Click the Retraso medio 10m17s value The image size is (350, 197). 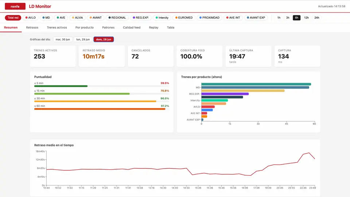tap(94, 57)
